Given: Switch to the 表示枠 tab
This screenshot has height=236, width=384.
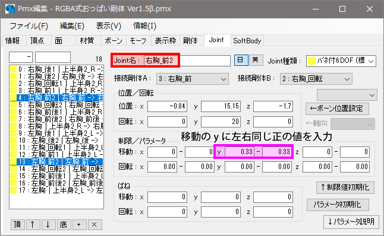Looking at the screenshot, I should 166,40.
